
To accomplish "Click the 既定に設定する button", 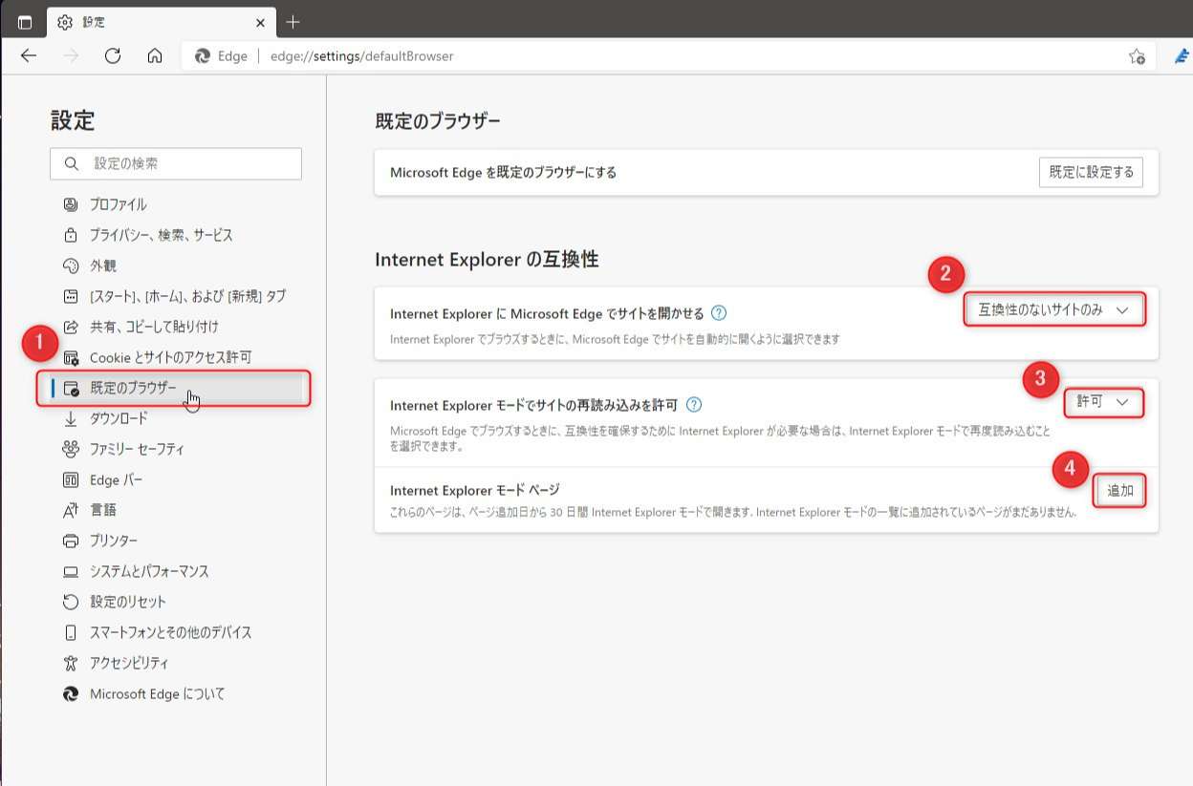I will tap(1091, 172).
